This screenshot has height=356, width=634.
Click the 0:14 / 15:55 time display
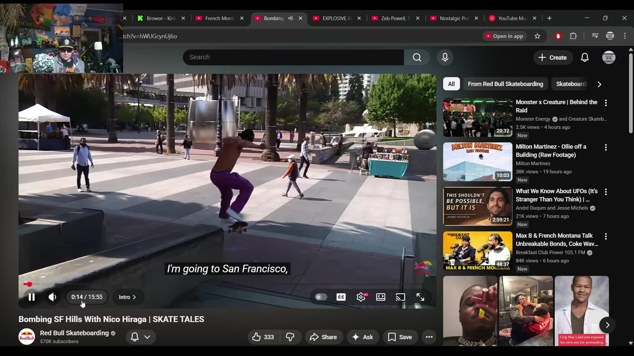tap(87, 297)
